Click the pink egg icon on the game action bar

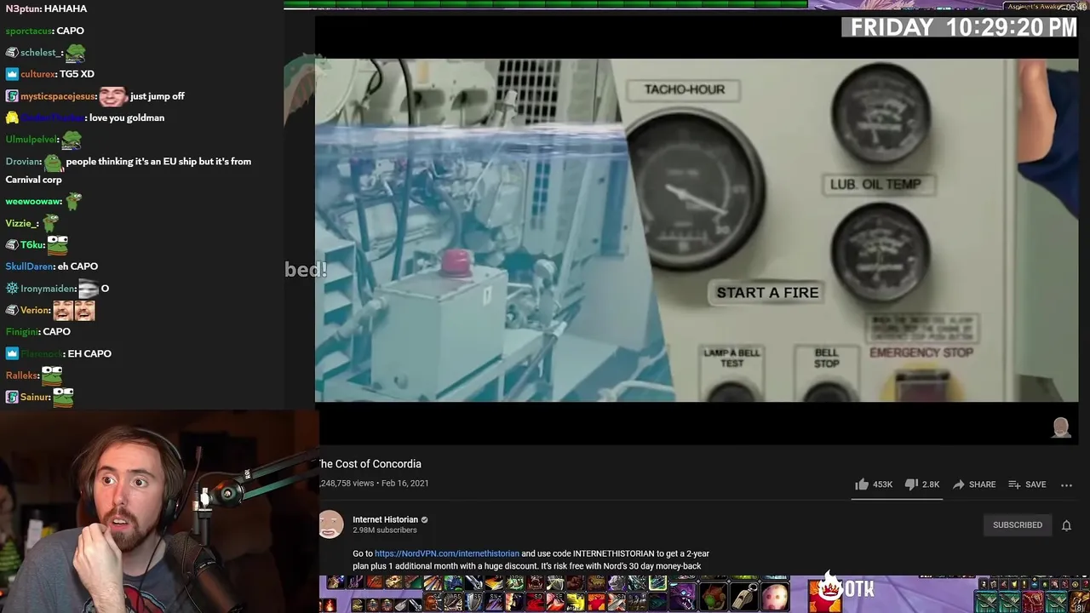pos(775,596)
